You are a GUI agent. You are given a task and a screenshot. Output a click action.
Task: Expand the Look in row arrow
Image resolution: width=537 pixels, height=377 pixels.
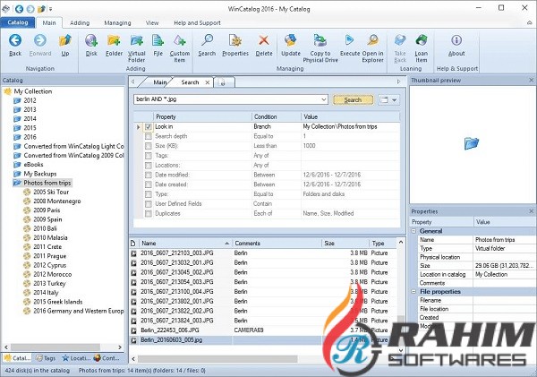click(139, 127)
